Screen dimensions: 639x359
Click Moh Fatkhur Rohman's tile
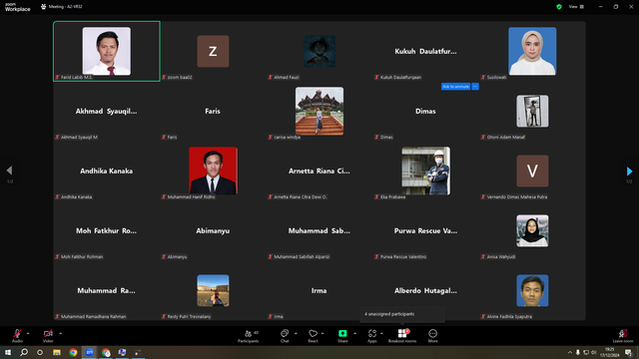pos(107,230)
